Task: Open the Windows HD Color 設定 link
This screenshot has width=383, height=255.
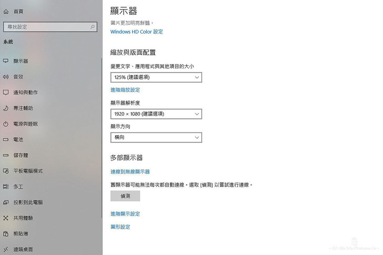Action: (137, 32)
